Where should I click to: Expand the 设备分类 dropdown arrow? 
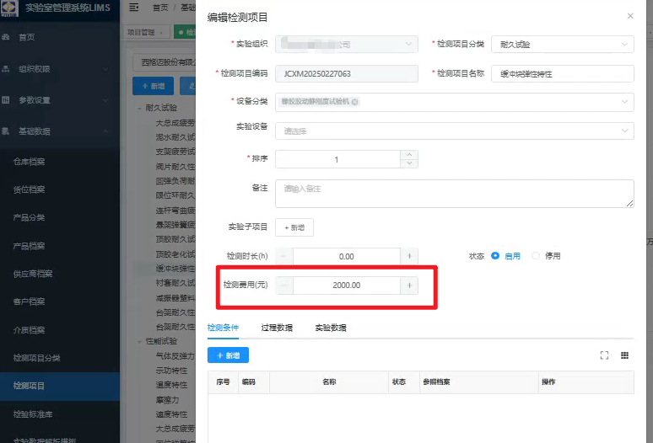[x=624, y=102]
